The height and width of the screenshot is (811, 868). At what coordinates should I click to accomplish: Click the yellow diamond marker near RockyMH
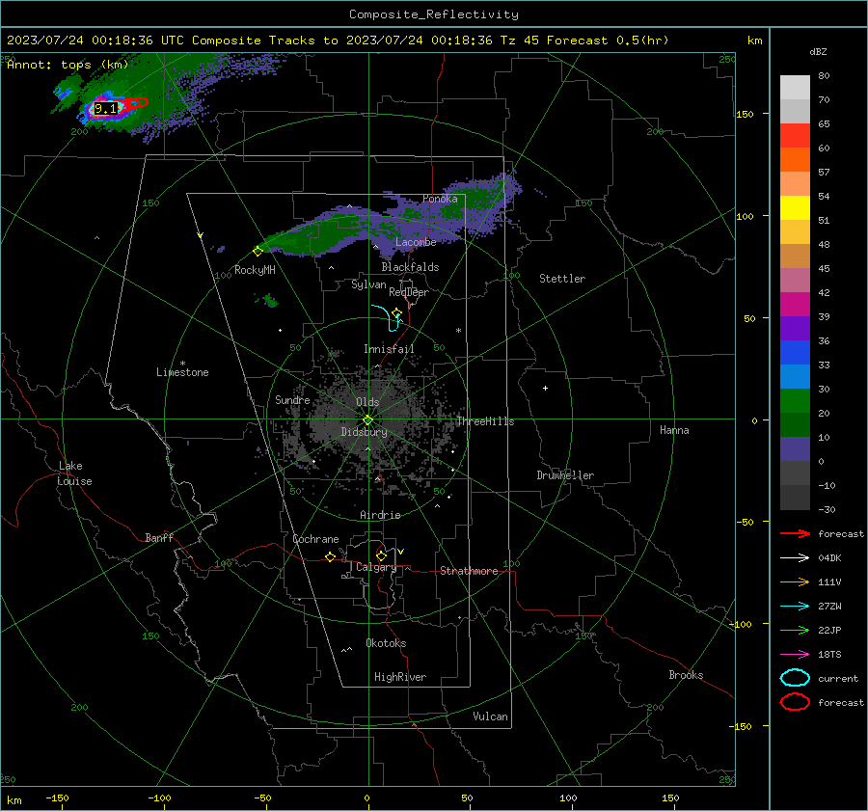(x=258, y=252)
